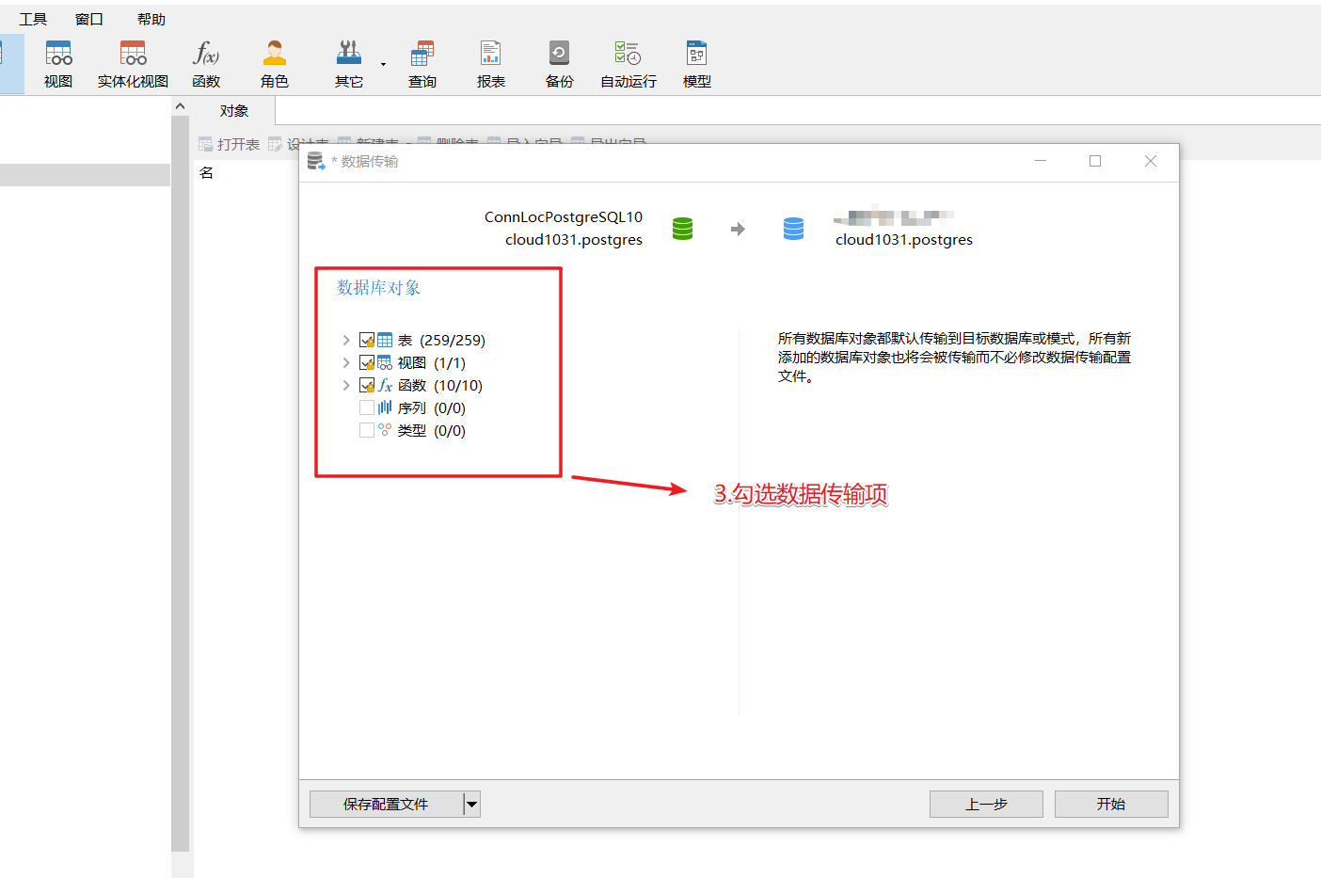Enable the 类型 (0/0) checkbox
The height and width of the screenshot is (878, 1321).
pos(367,431)
